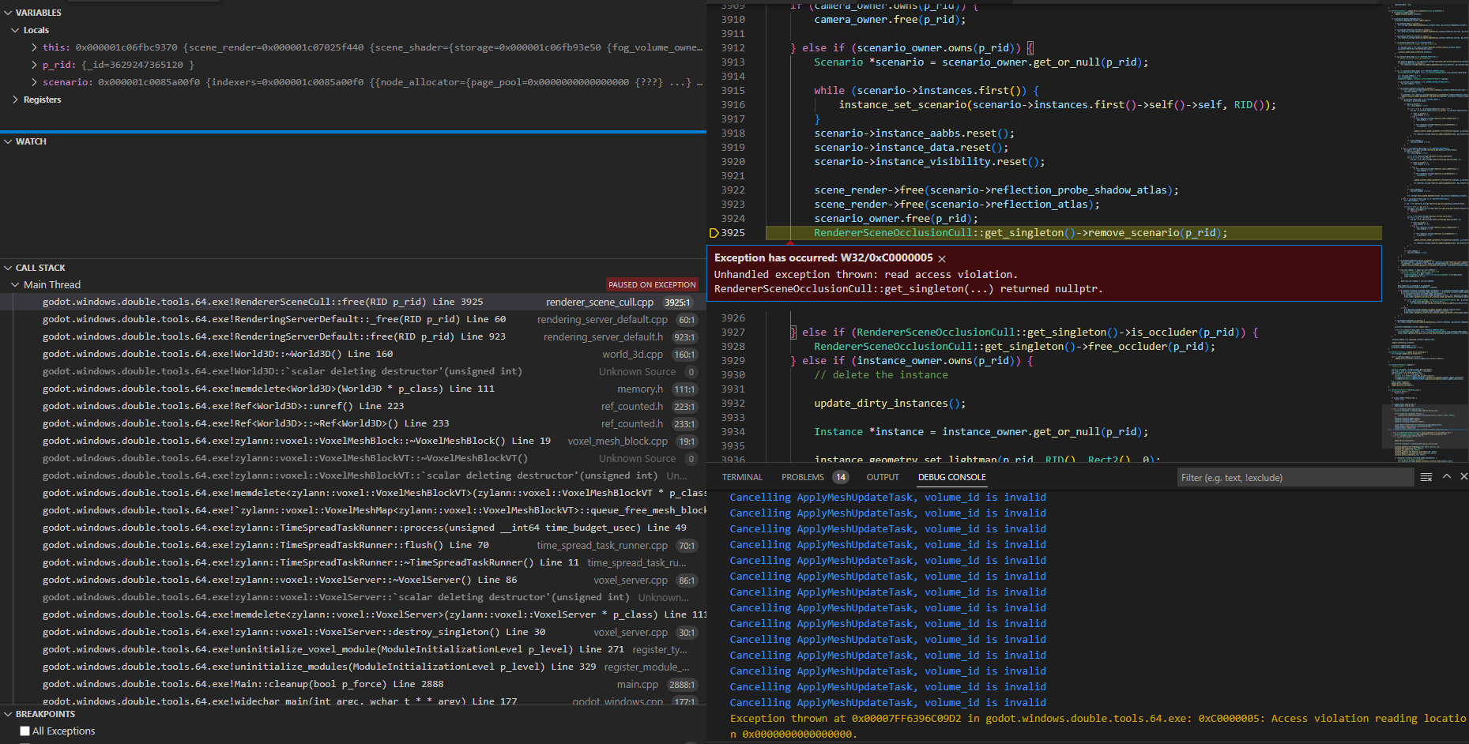This screenshot has width=1469, height=744.
Task: Click the PAUSED ON EXCEPTION badge
Action: [x=652, y=284]
